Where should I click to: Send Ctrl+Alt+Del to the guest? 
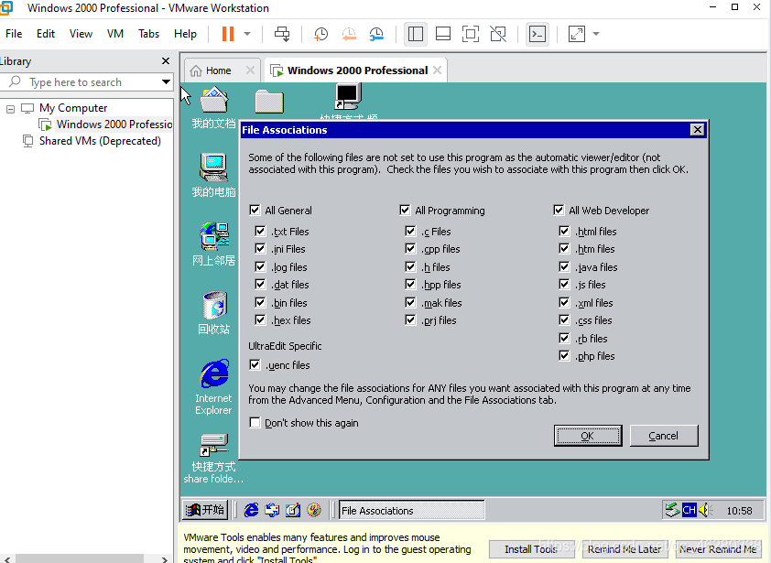[282, 34]
